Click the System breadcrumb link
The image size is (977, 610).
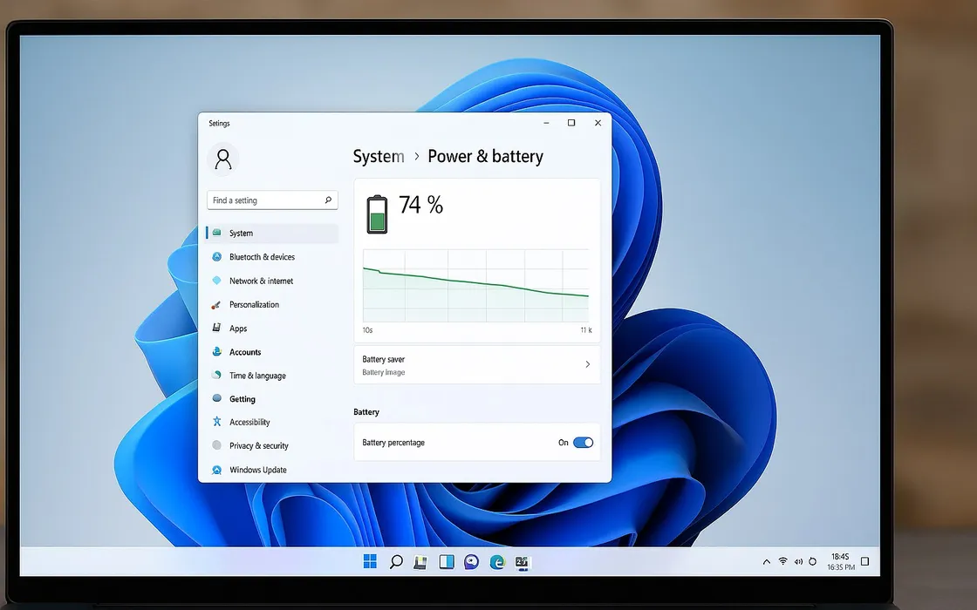coord(379,156)
